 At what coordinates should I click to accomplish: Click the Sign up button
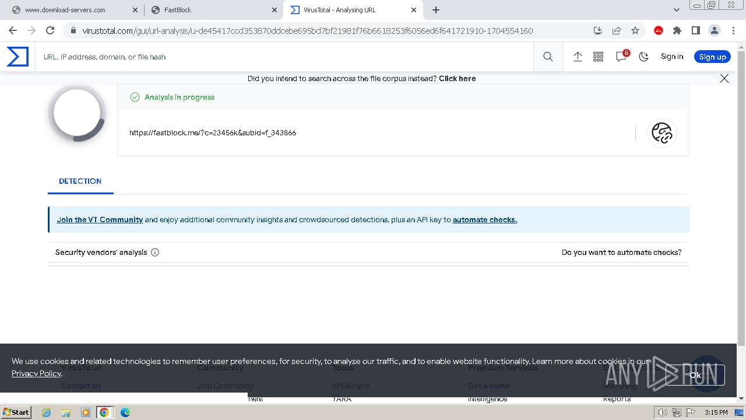click(x=712, y=57)
